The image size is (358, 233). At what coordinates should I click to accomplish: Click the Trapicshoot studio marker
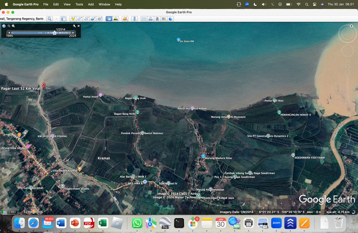62,186
